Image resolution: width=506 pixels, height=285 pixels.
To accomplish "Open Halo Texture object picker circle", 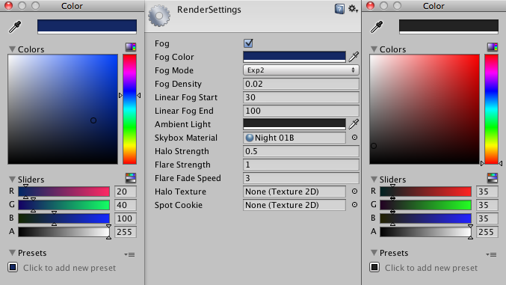I will point(354,191).
